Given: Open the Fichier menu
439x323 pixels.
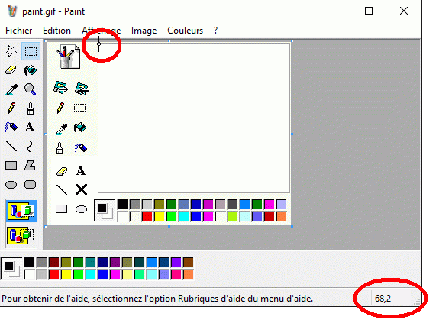Looking at the screenshot, I should 19,31.
